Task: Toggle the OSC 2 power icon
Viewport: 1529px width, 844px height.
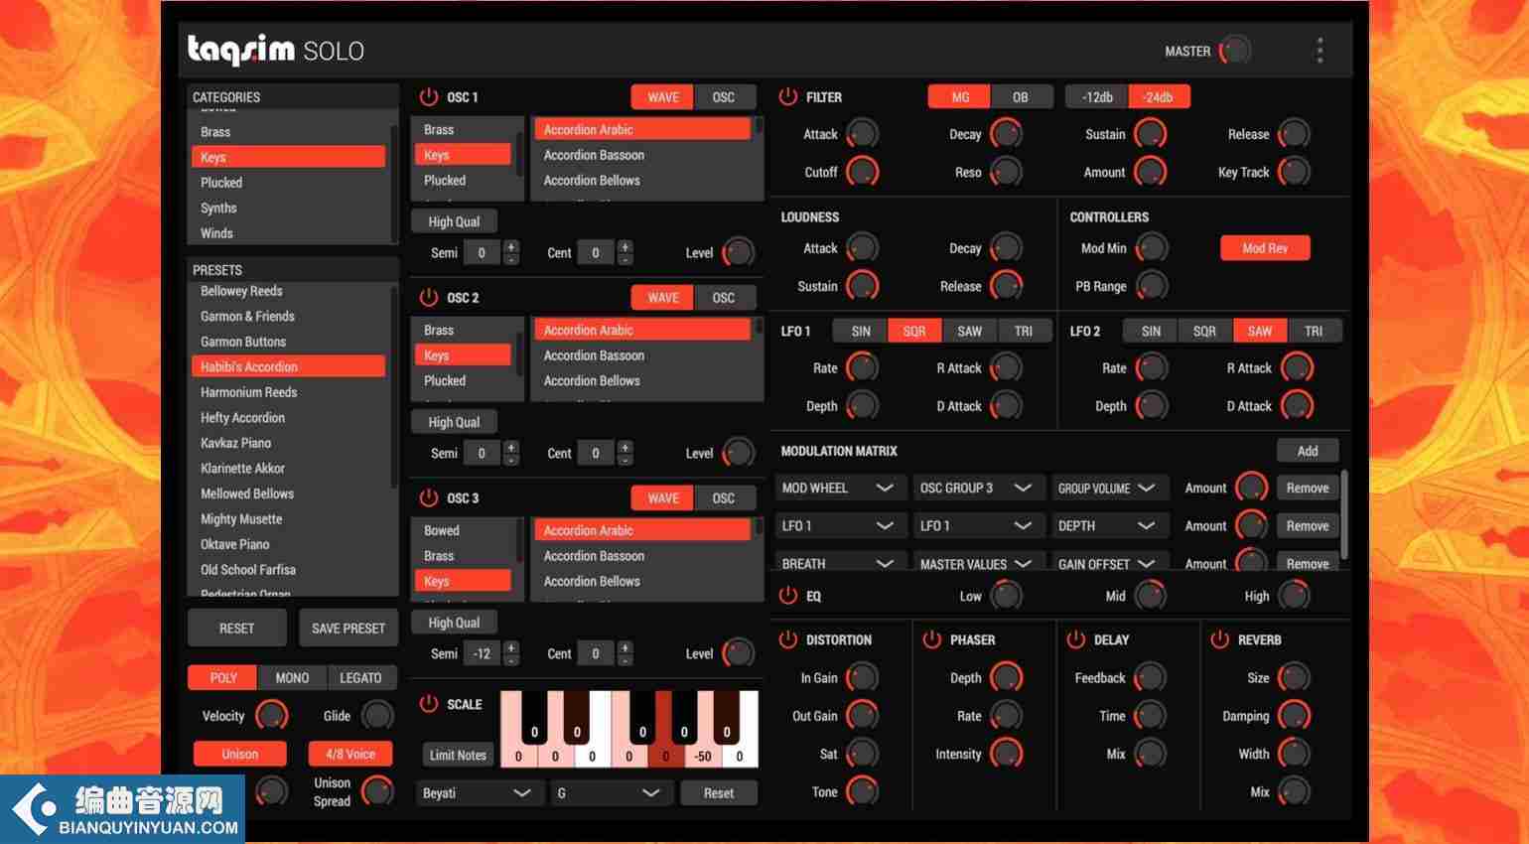Action: [428, 298]
